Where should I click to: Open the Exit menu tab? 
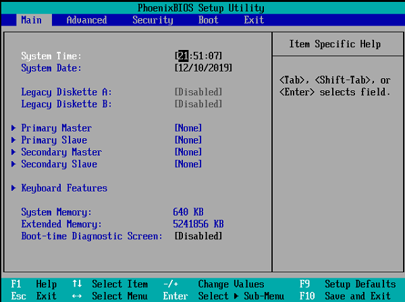[254, 20]
